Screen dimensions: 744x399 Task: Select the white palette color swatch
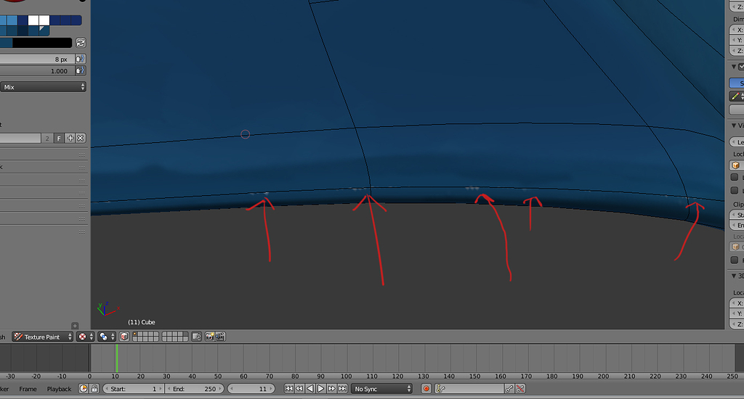point(33,20)
